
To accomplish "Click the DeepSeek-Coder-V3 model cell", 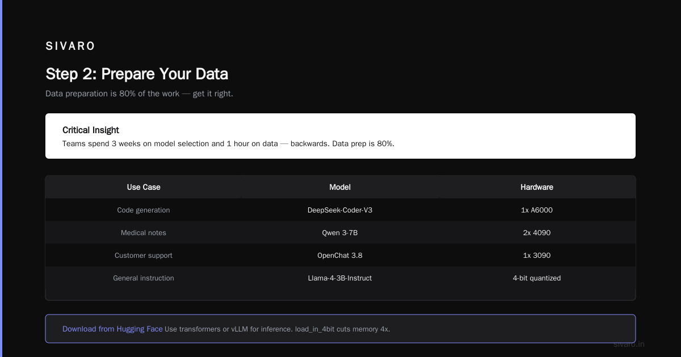I will click(340, 210).
